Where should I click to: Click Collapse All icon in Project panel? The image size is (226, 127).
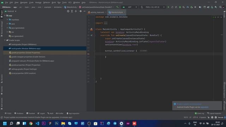[76, 11]
